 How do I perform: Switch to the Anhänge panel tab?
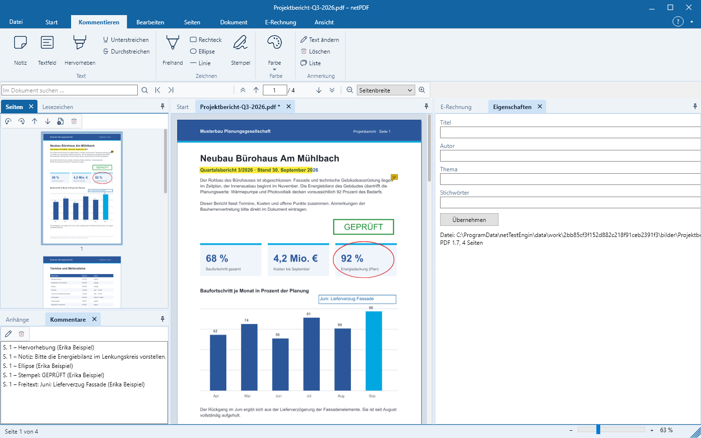pyautogui.click(x=18, y=320)
